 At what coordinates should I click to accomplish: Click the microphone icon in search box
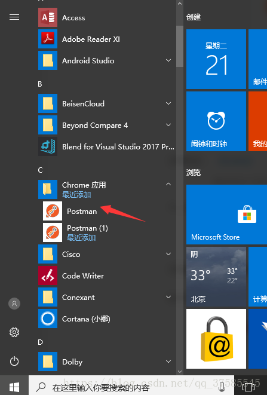[x=222, y=387]
